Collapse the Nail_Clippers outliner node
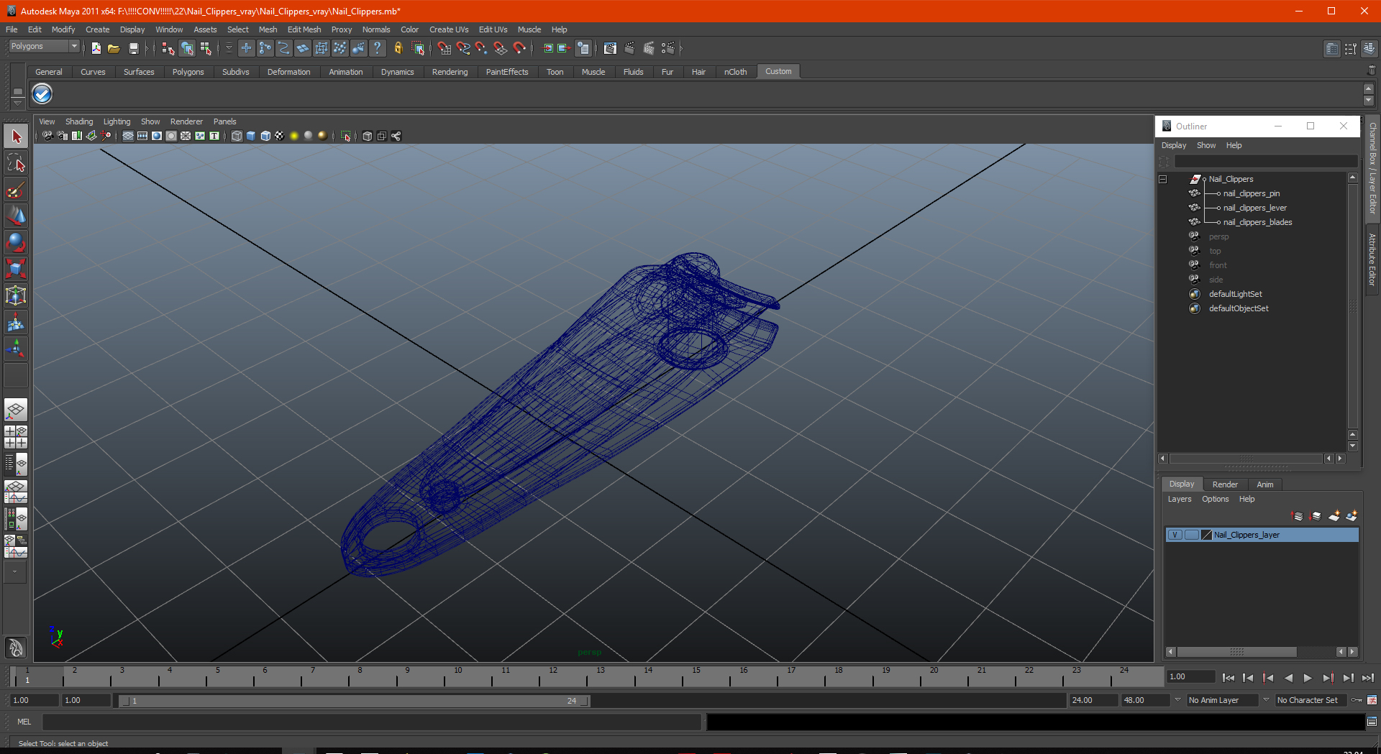Viewport: 1381px width, 754px height. tap(1162, 179)
